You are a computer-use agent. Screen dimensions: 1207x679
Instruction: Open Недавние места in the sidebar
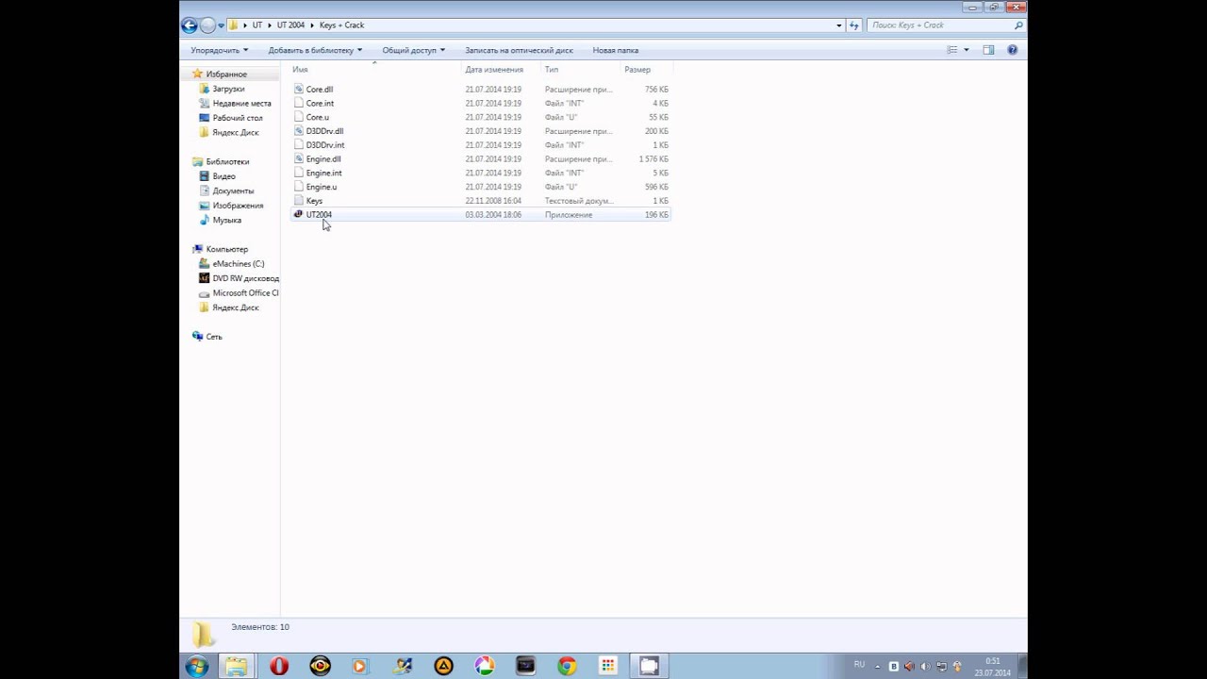tap(241, 104)
